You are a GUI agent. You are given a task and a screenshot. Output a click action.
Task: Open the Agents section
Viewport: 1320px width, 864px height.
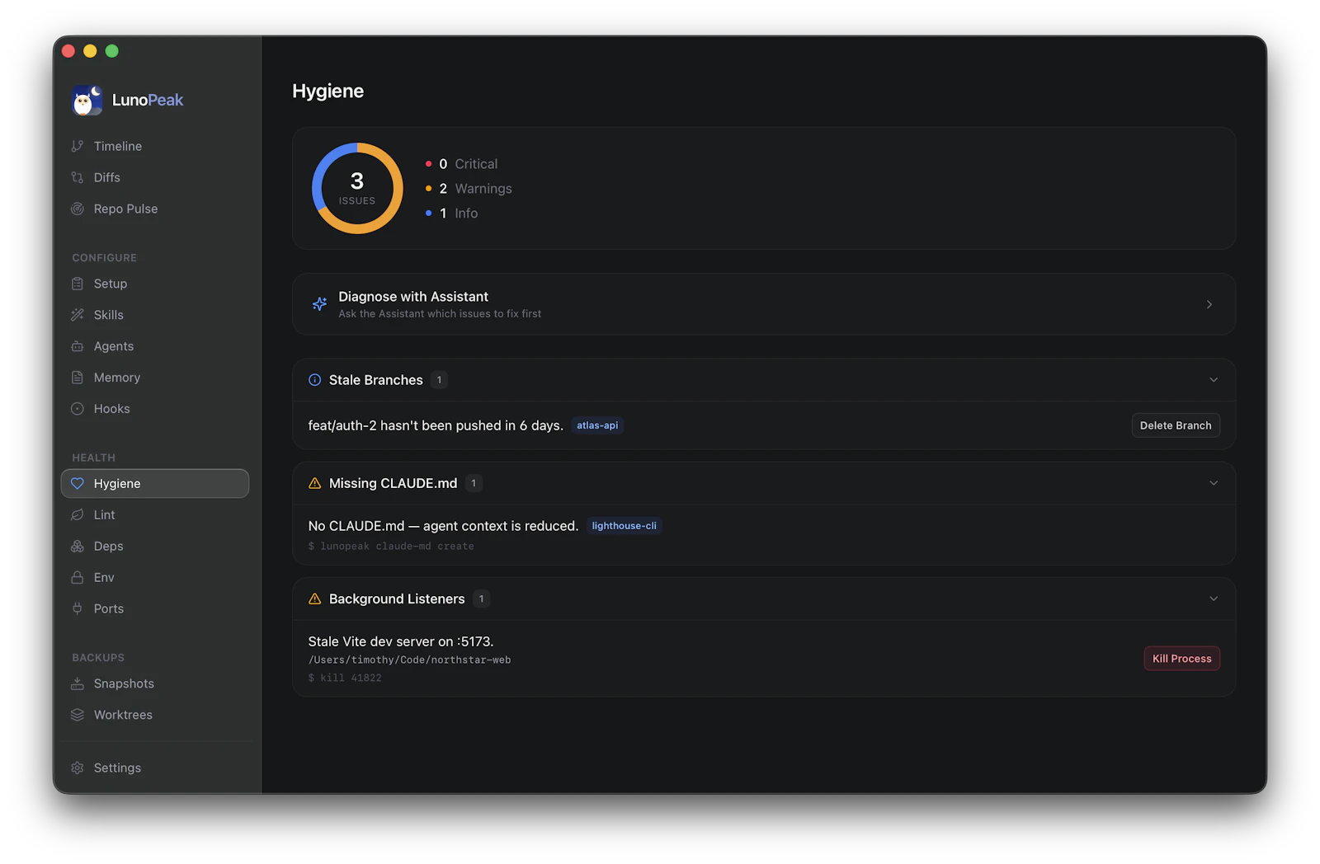(x=155, y=346)
